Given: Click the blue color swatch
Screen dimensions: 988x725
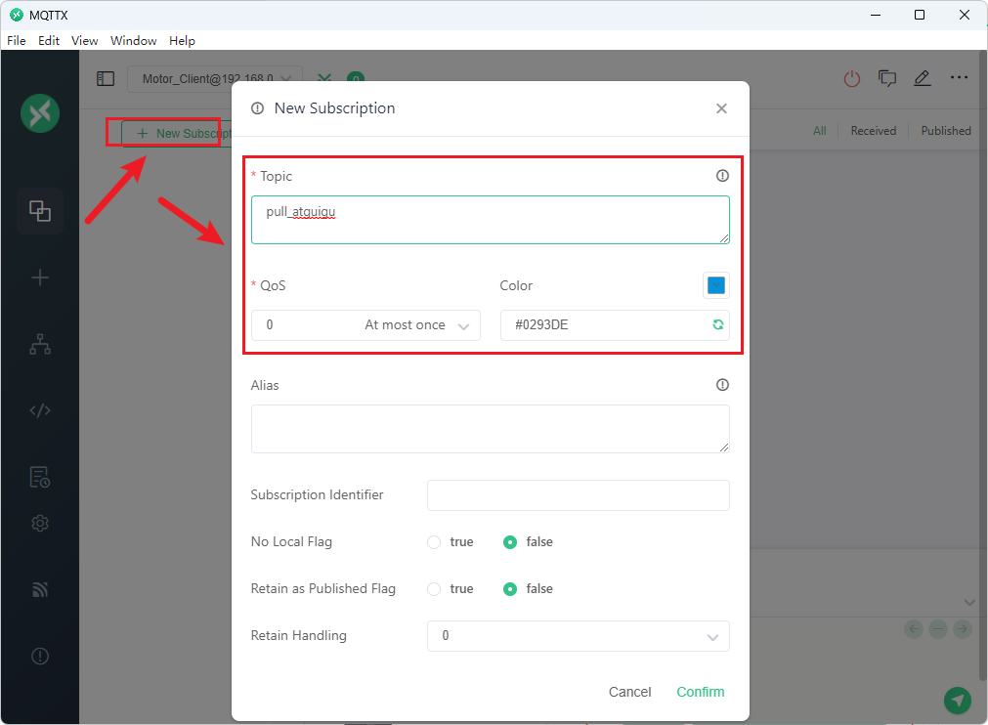Looking at the screenshot, I should 716,285.
